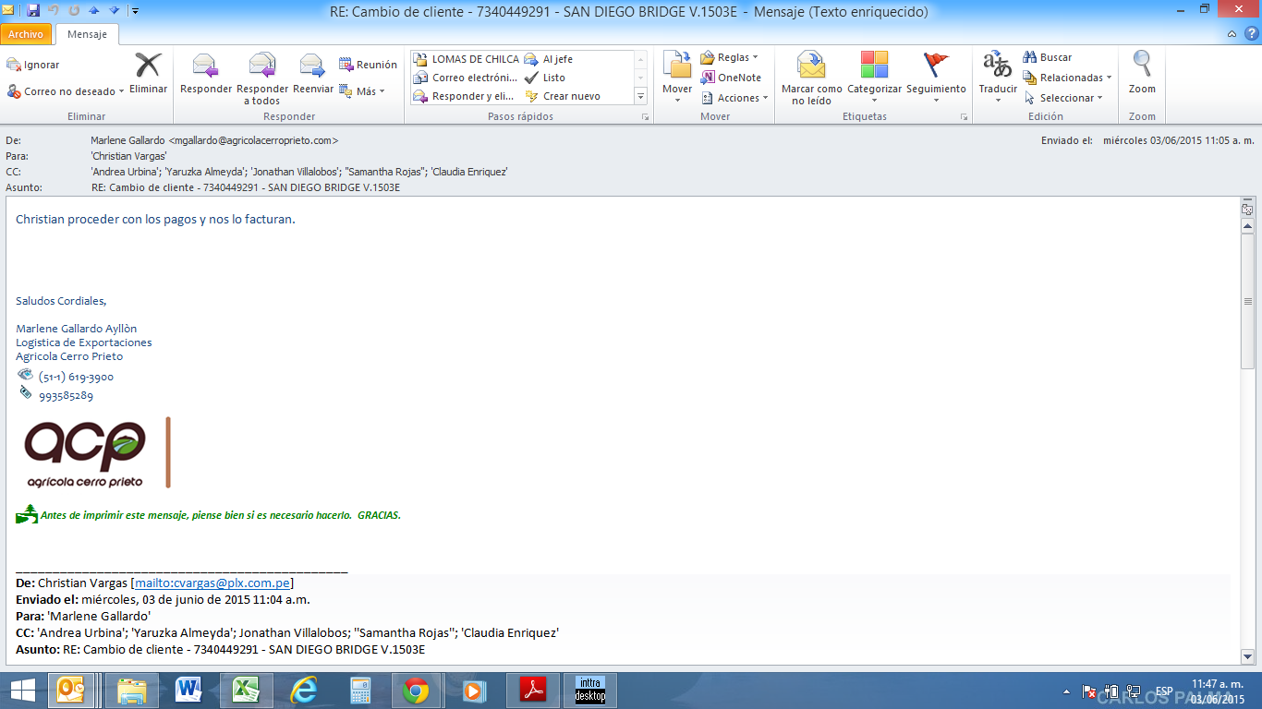The width and height of the screenshot is (1262, 709).
Task: Forward the email with Reenviar
Action: pos(312,66)
